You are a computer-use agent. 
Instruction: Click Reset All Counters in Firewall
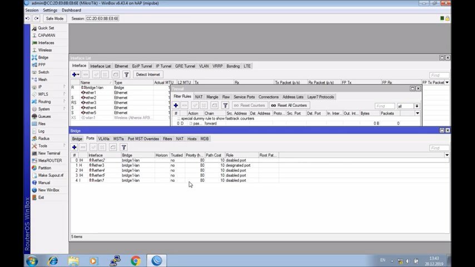289,106
